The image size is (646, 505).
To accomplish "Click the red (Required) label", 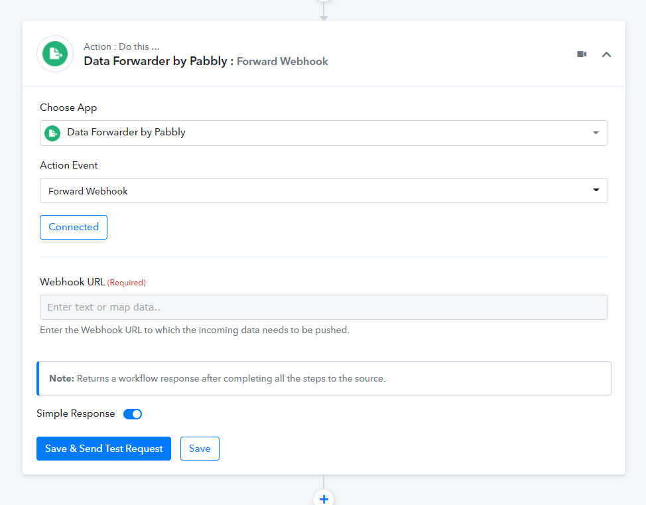I will pos(127,283).
